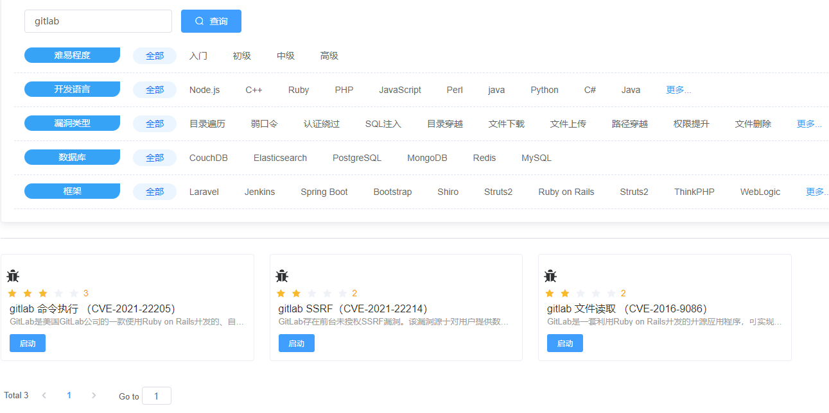Choose the 文件下载 vulnerability type
Screen dimensions: 829x413
[x=507, y=124]
